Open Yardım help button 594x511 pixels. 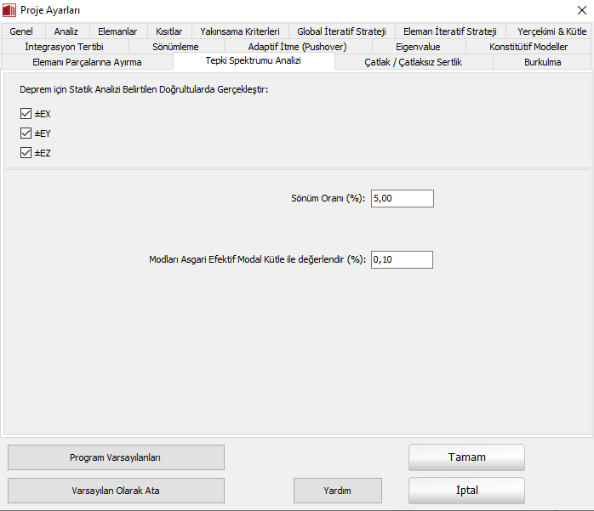point(337,491)
